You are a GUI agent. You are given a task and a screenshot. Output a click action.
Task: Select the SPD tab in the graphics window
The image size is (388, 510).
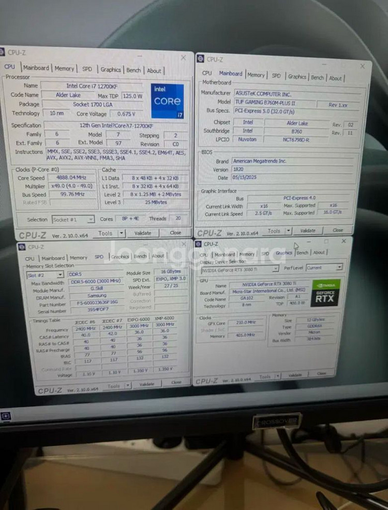265,253
